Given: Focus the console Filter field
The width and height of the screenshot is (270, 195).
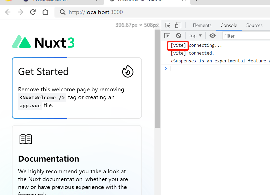Looking at the screenshot, I should pyautogui.click(x=246, y=36).
